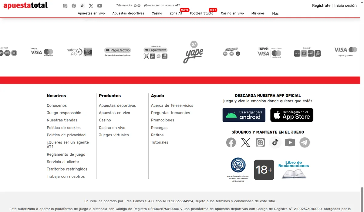
Task: Open the footer Facebook icon
Action: click(231, 142)
